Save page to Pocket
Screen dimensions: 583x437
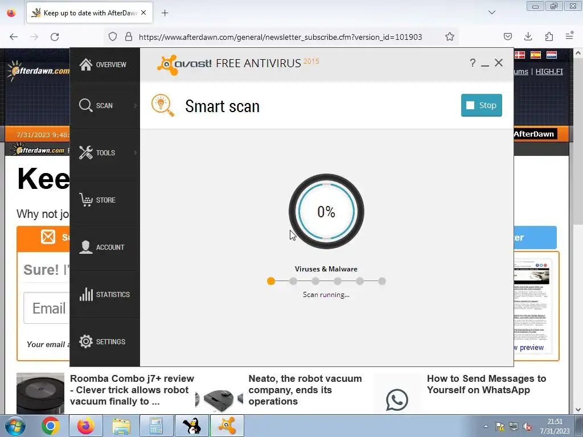(507, 36)
